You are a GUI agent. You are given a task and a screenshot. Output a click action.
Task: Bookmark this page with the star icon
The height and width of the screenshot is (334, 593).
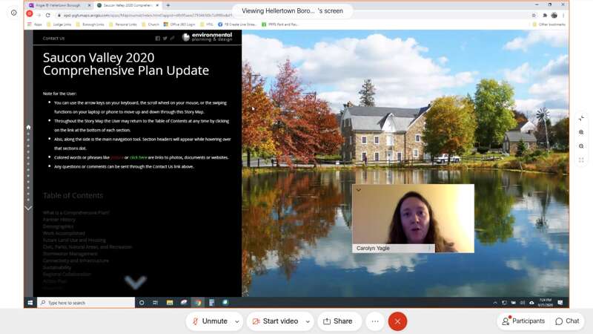534,16
